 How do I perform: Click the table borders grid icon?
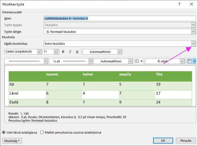click(x=137, y=61)
